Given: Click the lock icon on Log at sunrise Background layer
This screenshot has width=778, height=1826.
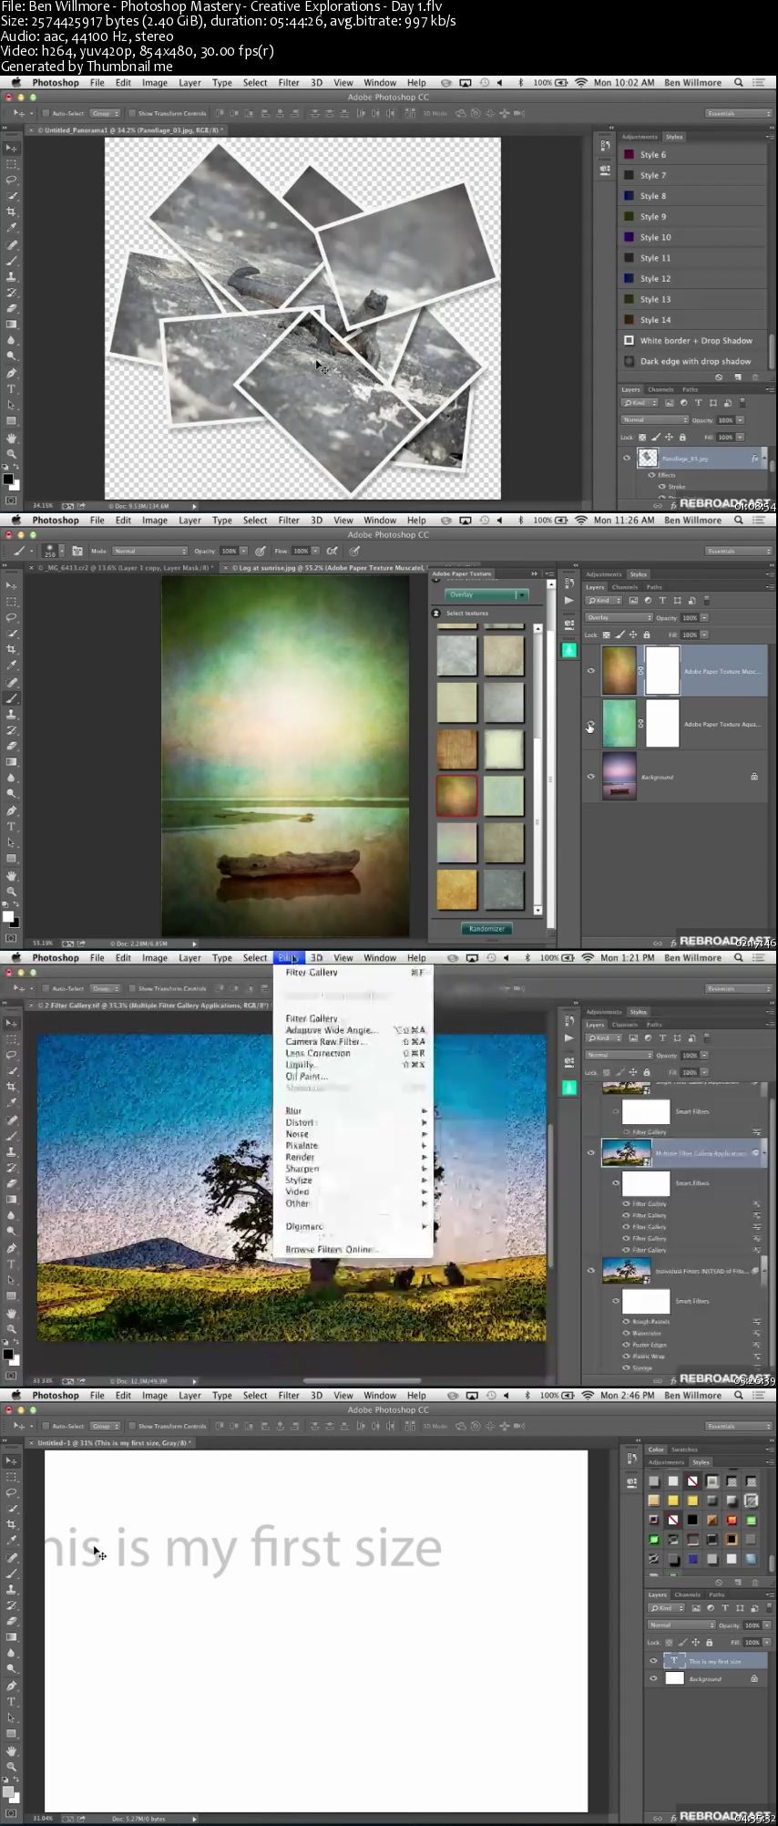Looking at the screenshot, I should click(754, 777).
